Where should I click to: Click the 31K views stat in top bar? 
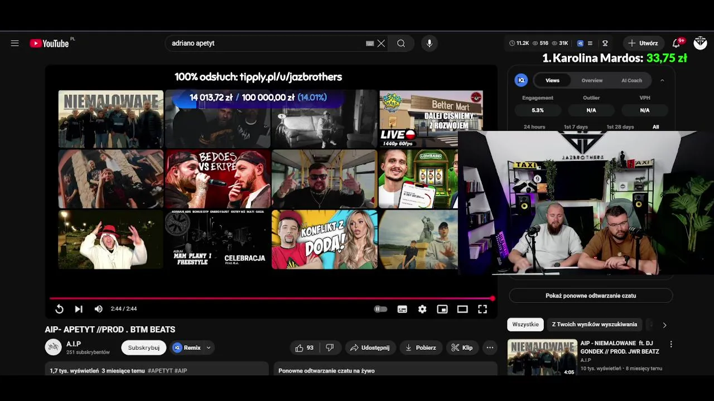pos(560,43)
